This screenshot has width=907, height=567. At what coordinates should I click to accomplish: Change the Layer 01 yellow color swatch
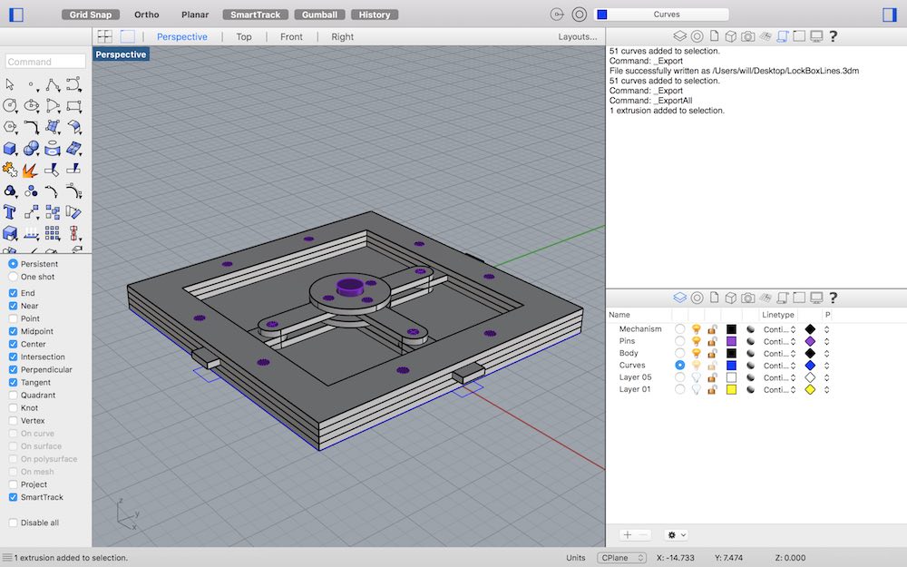(731, 390)
